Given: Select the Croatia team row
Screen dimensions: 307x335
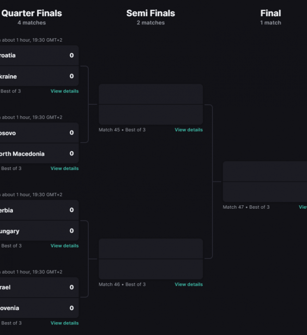Looking at the screenshot, I should [38, 56].
